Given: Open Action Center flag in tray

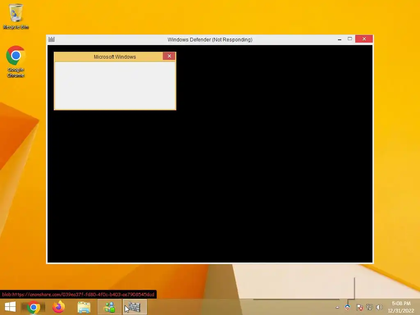Looking at the screenshot, I should 359,307.
